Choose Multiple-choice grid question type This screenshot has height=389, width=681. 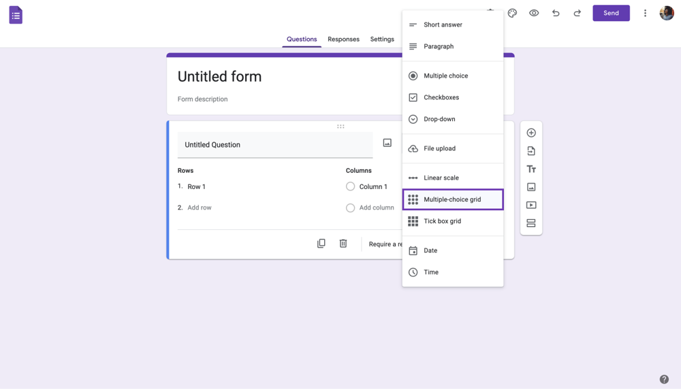tap(453, 199)
